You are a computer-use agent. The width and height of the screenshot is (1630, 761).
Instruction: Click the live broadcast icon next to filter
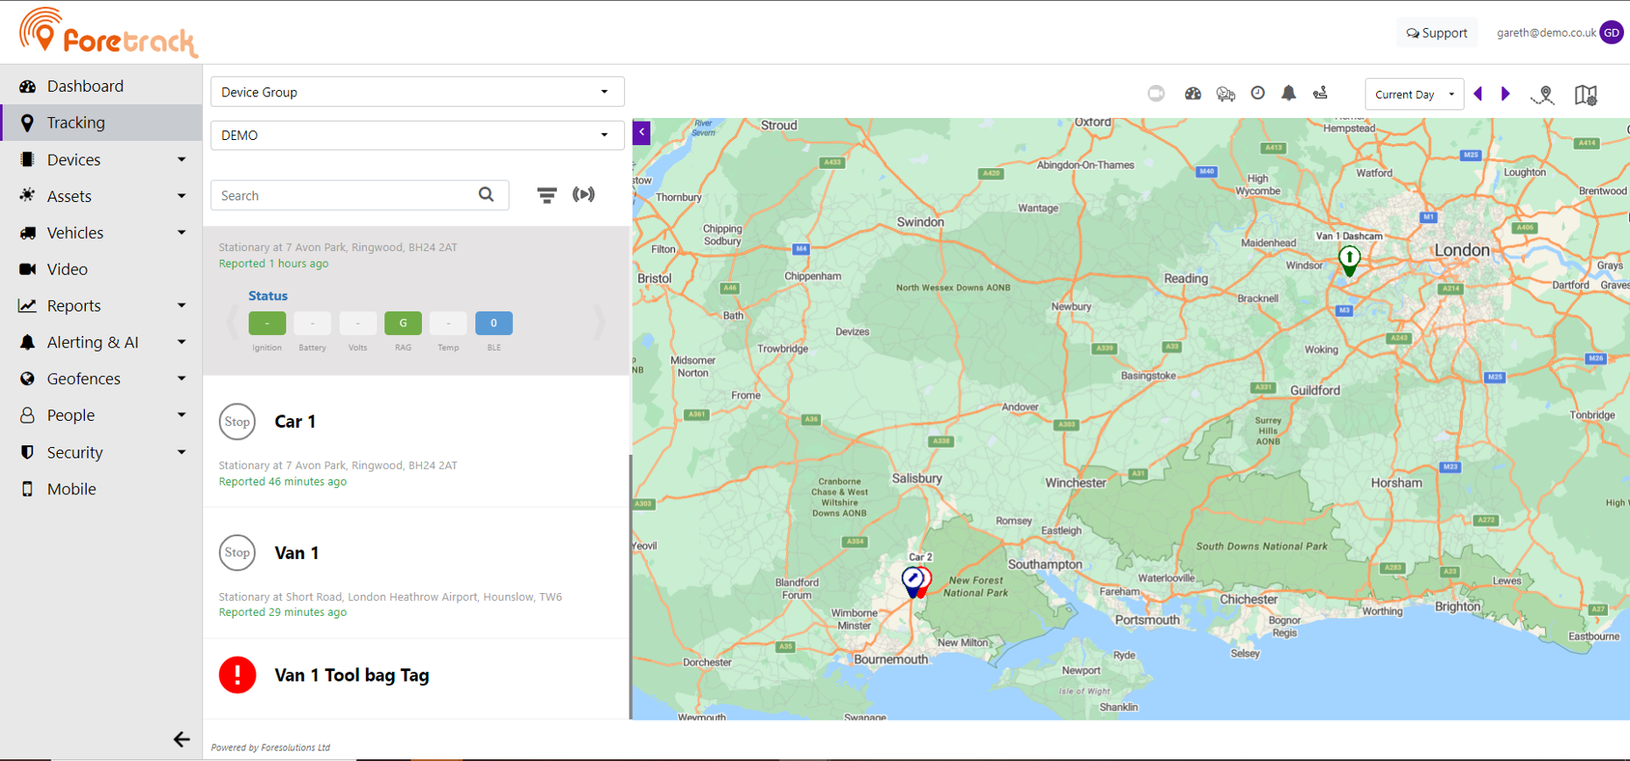(583, 194)
